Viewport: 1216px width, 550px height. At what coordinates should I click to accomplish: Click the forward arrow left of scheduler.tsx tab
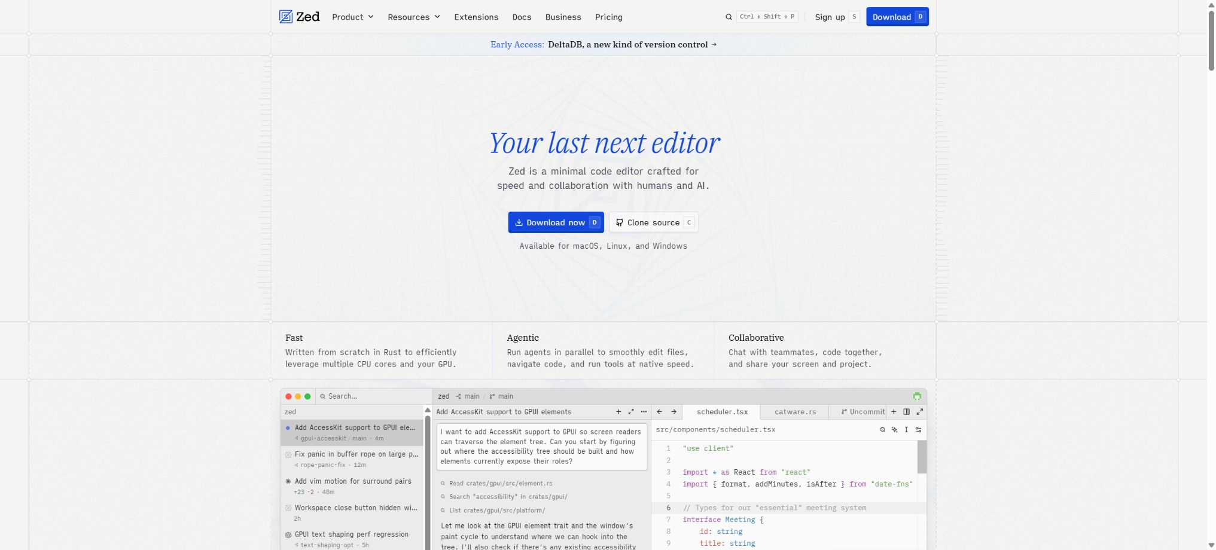pos(673,412)
